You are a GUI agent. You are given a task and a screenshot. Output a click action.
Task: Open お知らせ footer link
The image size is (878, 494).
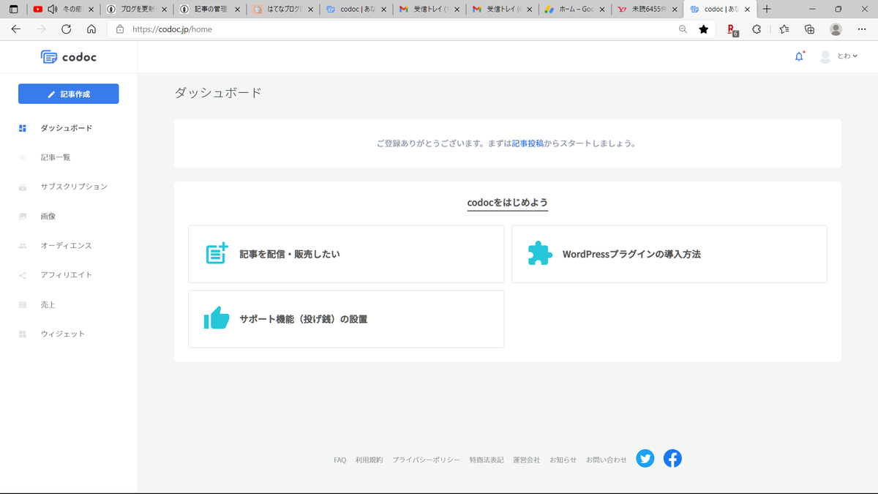point(563,460)
